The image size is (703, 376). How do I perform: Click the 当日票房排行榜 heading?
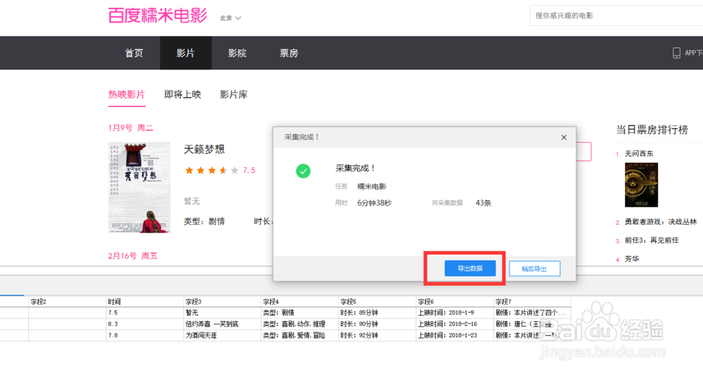[x=652, y=130]
